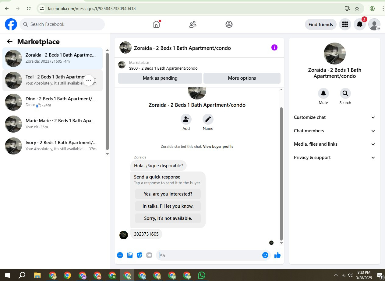
Task: Expand Media, files and links section
Action: pos(334,144)
